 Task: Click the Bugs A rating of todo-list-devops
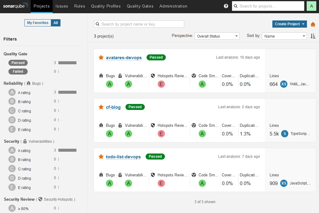click(x=110, y=183)
